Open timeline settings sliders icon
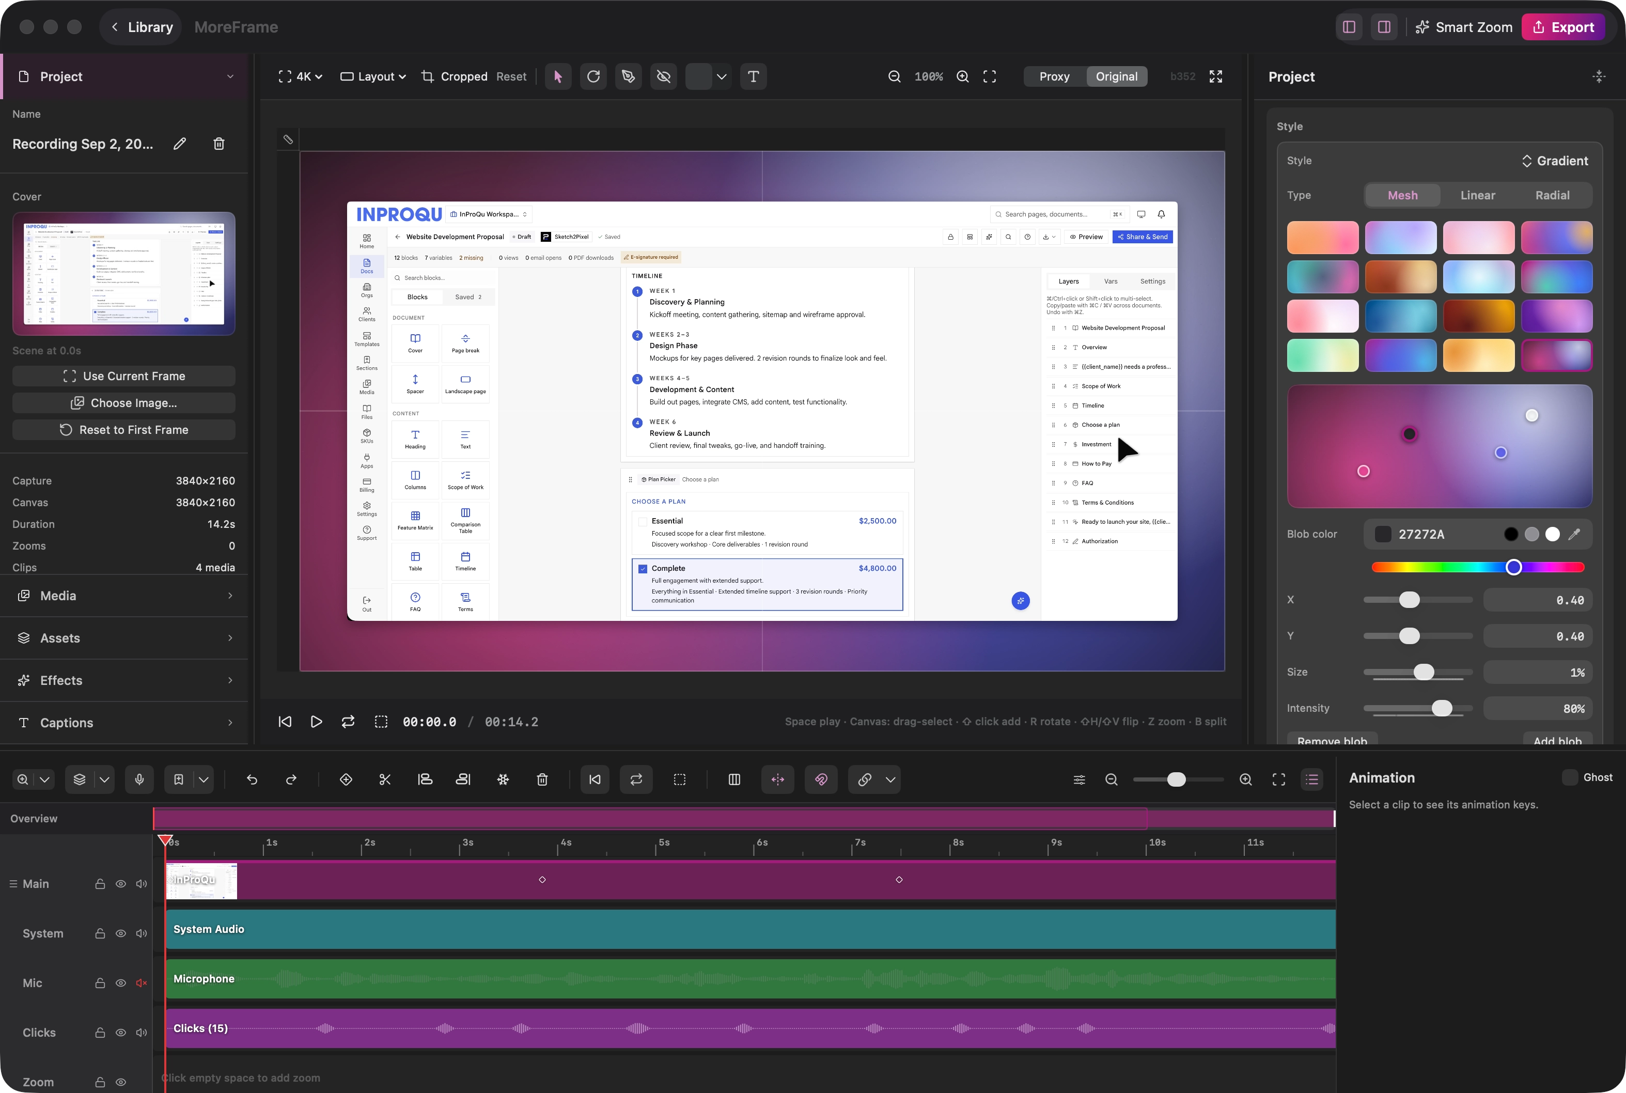The image size is (1626, 1093). (x=1080, y=779)
